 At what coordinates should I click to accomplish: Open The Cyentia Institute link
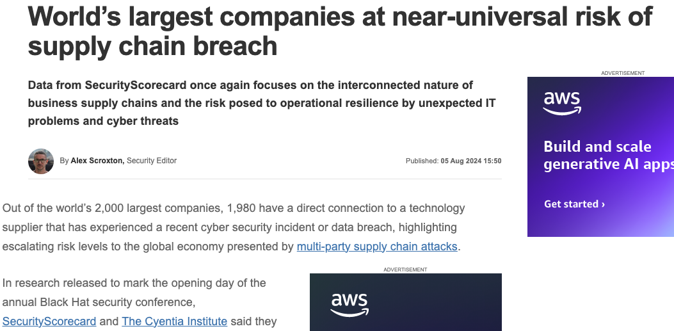pos(175,321)
